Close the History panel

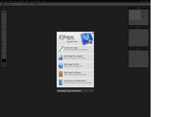coord(148,49)
